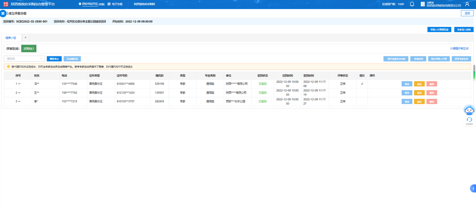Open the 请选择 dropdown
Image resolution: width=476 pixels, height=215 pixels.
[x=24, y=59]
